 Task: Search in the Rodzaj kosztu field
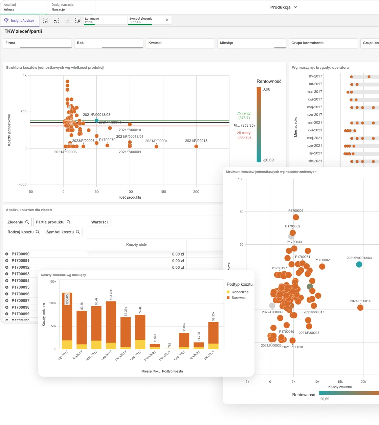(38, 232)
